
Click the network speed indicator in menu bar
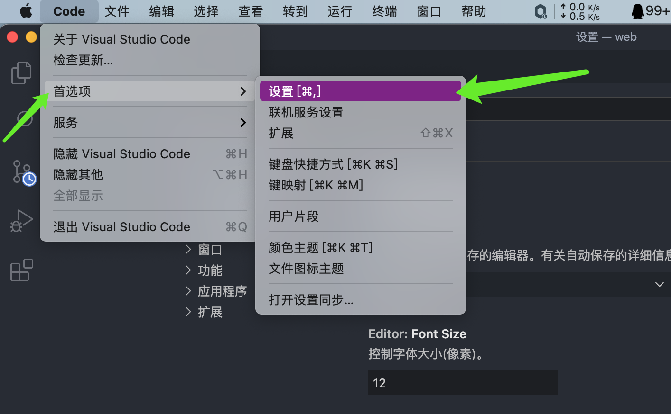click(x=580, y=11)
